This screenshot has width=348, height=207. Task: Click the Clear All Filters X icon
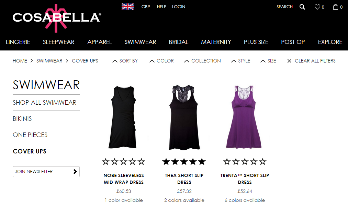289,61
